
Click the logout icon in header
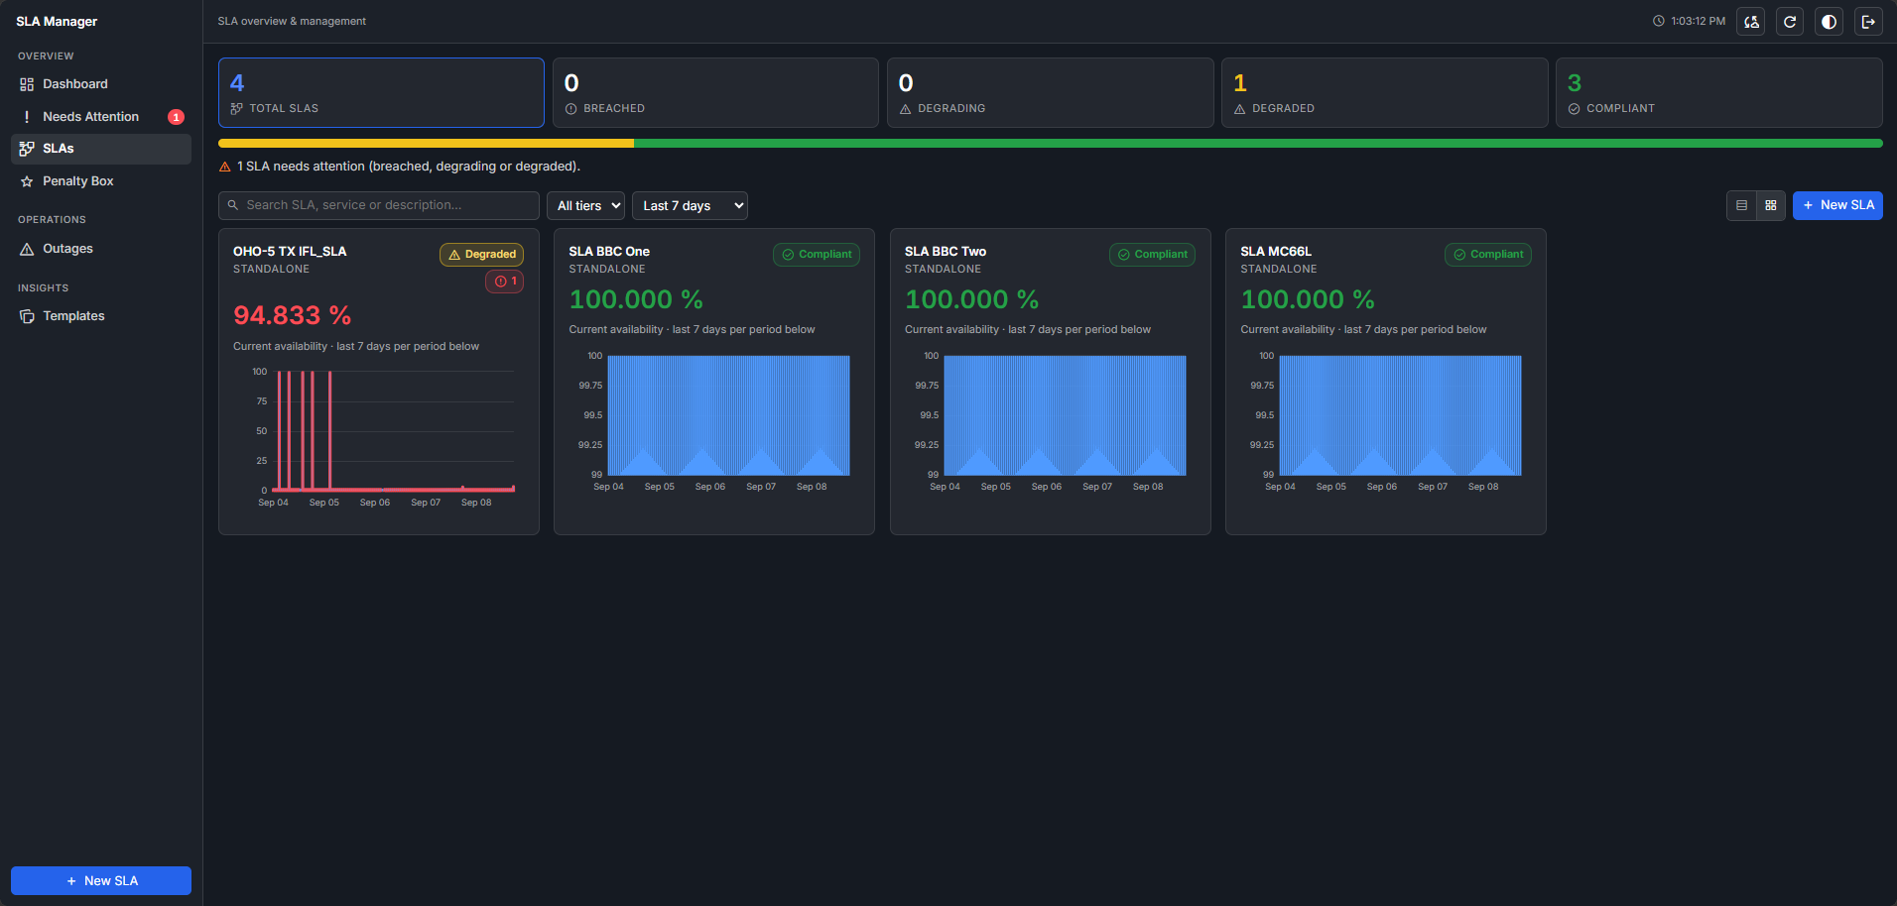coord(1868,21)
